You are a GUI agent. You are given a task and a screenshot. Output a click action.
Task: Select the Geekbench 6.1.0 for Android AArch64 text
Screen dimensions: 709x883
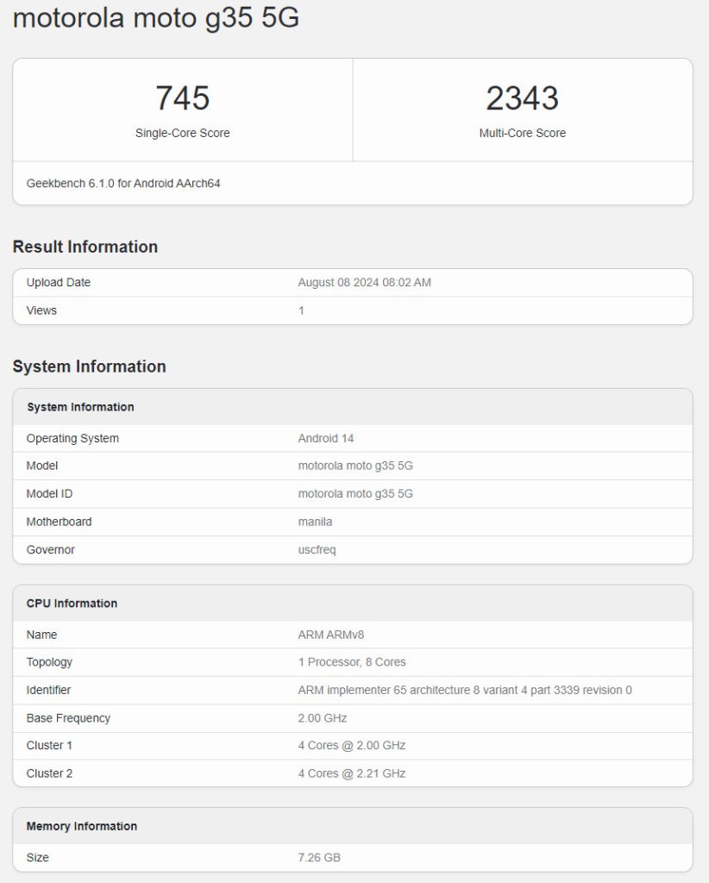pos(123,183)
